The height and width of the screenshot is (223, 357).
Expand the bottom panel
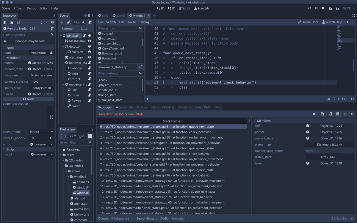pos(352,219)
